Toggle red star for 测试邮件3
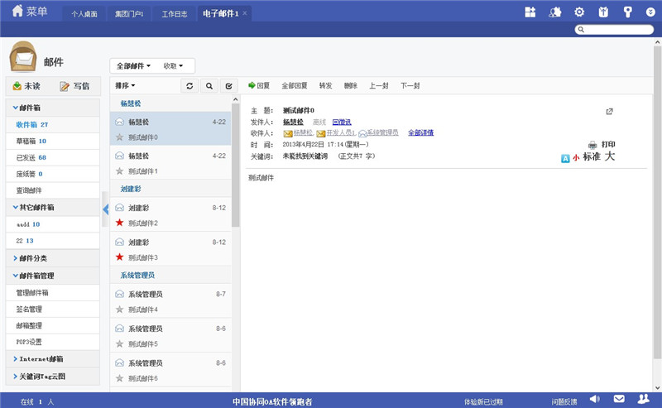 coord(119,257)
